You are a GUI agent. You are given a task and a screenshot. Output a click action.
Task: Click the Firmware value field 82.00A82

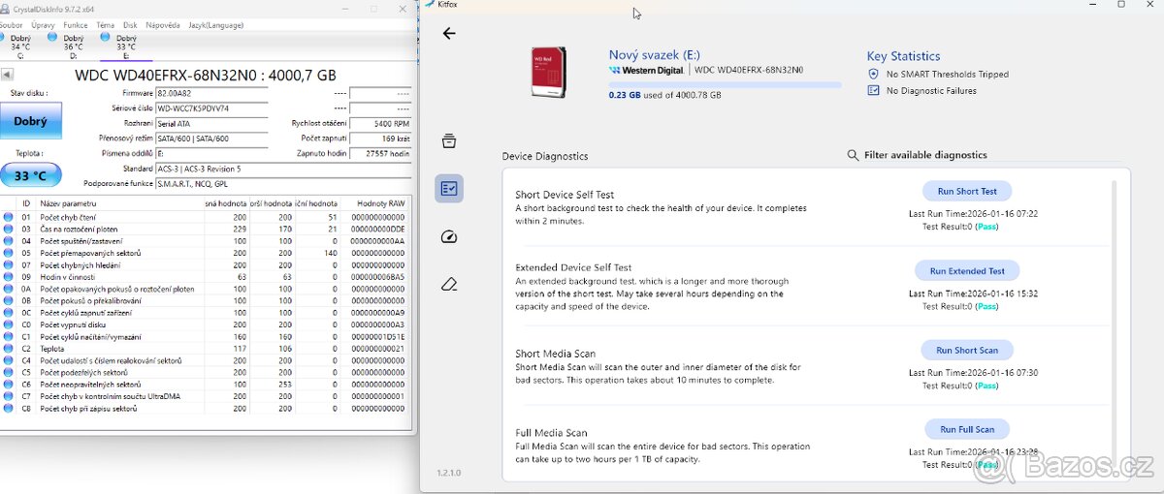[211, 93]
